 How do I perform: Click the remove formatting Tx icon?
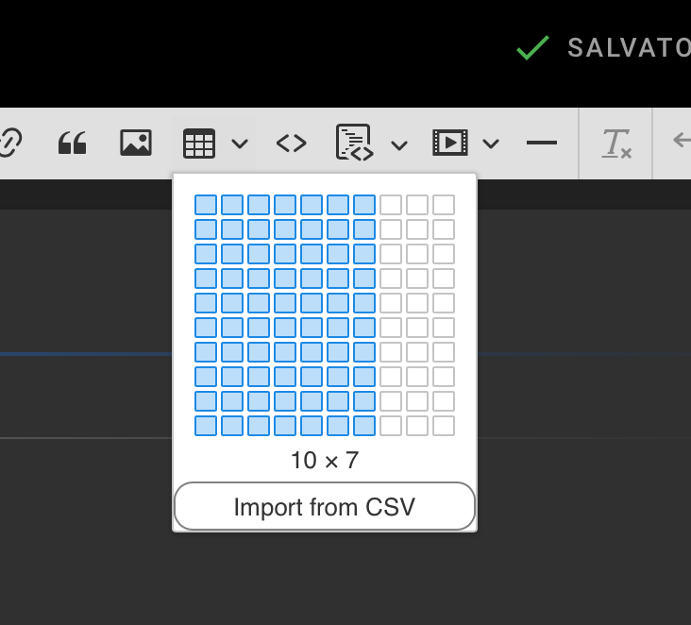(x=616, y=144)
